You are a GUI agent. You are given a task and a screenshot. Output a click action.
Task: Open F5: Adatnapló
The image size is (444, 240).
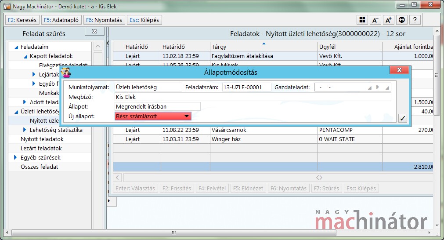tap(61, 20)
